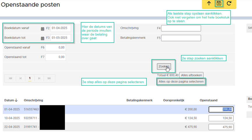Select page 1 in pagination
The height and width of the screenshot is (140, 252).
(x=30, y=78)
